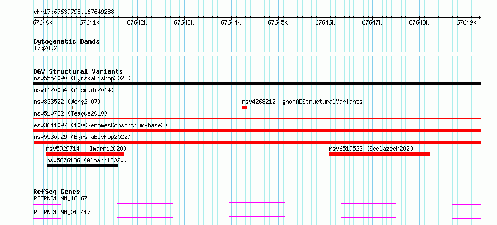Click the red nsv5530929 variant bar
The height and width of the screenshot is (225, 497).
[x=257, y=142]
